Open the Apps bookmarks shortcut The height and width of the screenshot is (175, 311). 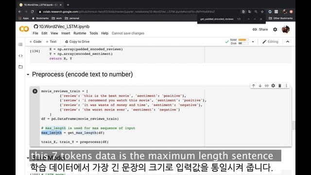[24, 18]
